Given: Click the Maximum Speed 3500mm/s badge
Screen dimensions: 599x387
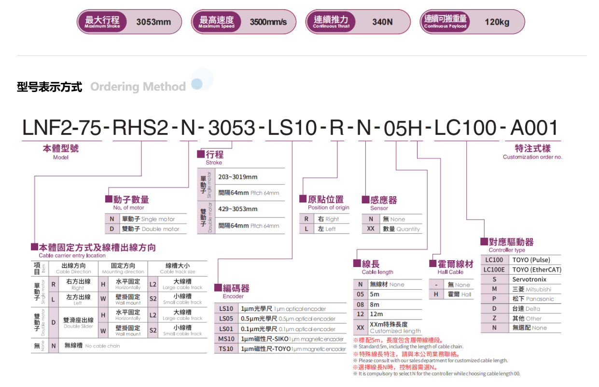Looking at the screenshot, I should pos(244,22).
